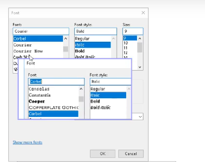Close the Font dialog with the X

[143, 13]
